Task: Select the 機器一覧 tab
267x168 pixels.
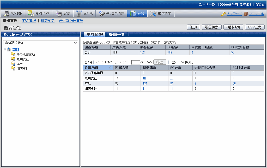Action: (117, 35)
